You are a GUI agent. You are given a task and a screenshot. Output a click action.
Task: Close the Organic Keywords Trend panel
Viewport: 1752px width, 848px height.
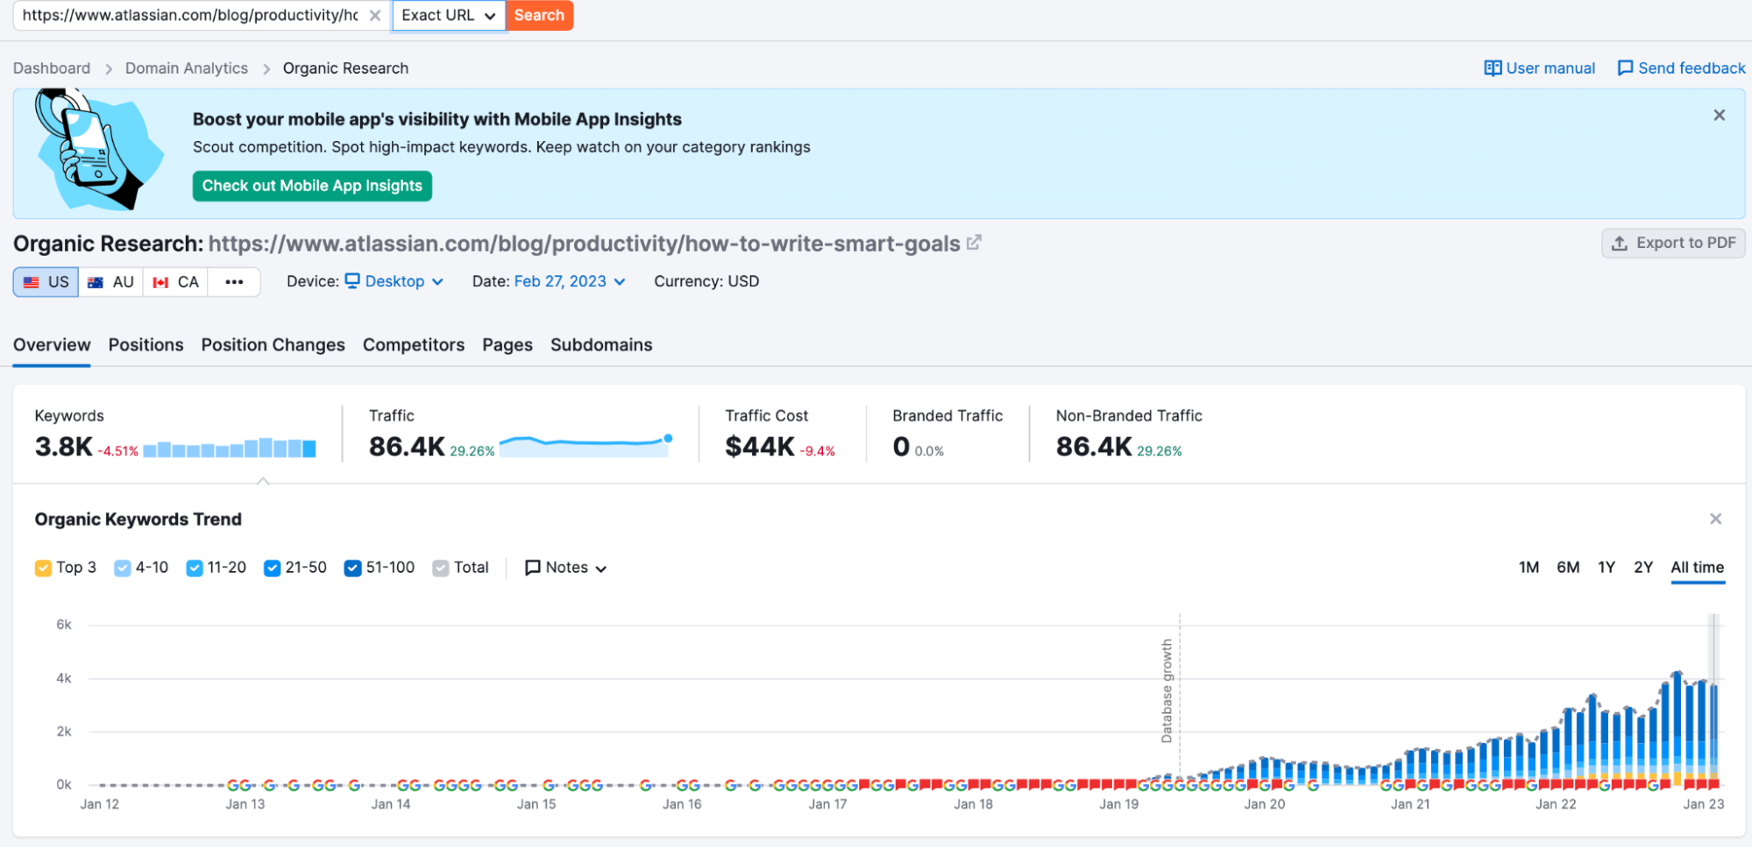(1715, 519)
